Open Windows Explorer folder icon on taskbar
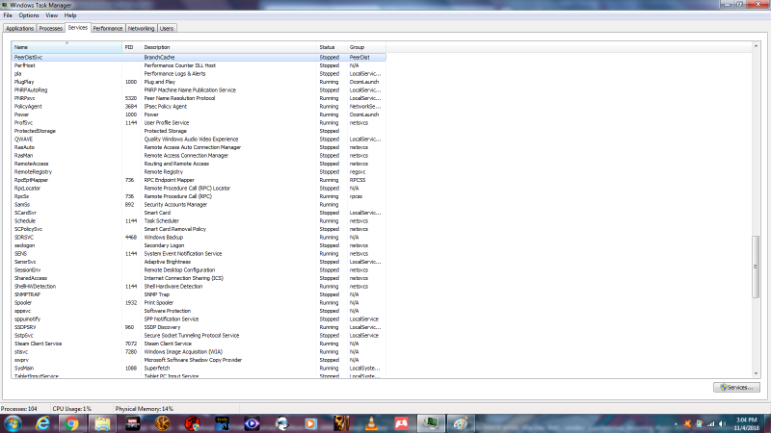Screen dimensions: 771x433 point(102,423)
